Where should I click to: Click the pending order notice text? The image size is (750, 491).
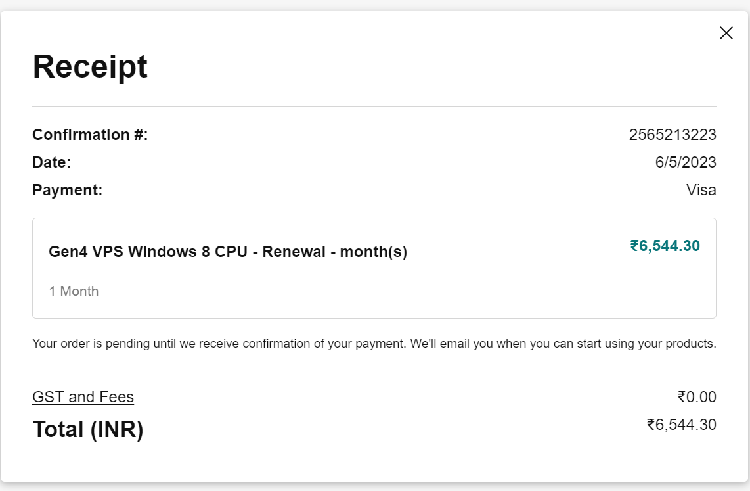374,344
